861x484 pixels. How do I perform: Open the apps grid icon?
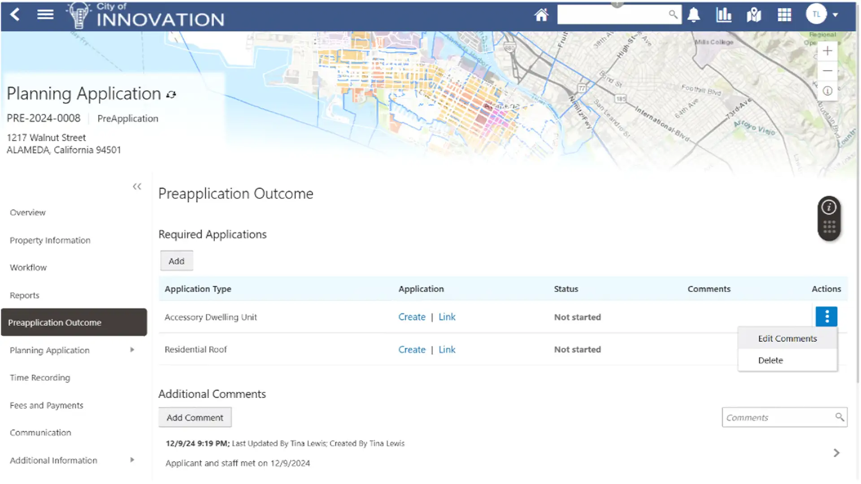(x=784, y=15)
